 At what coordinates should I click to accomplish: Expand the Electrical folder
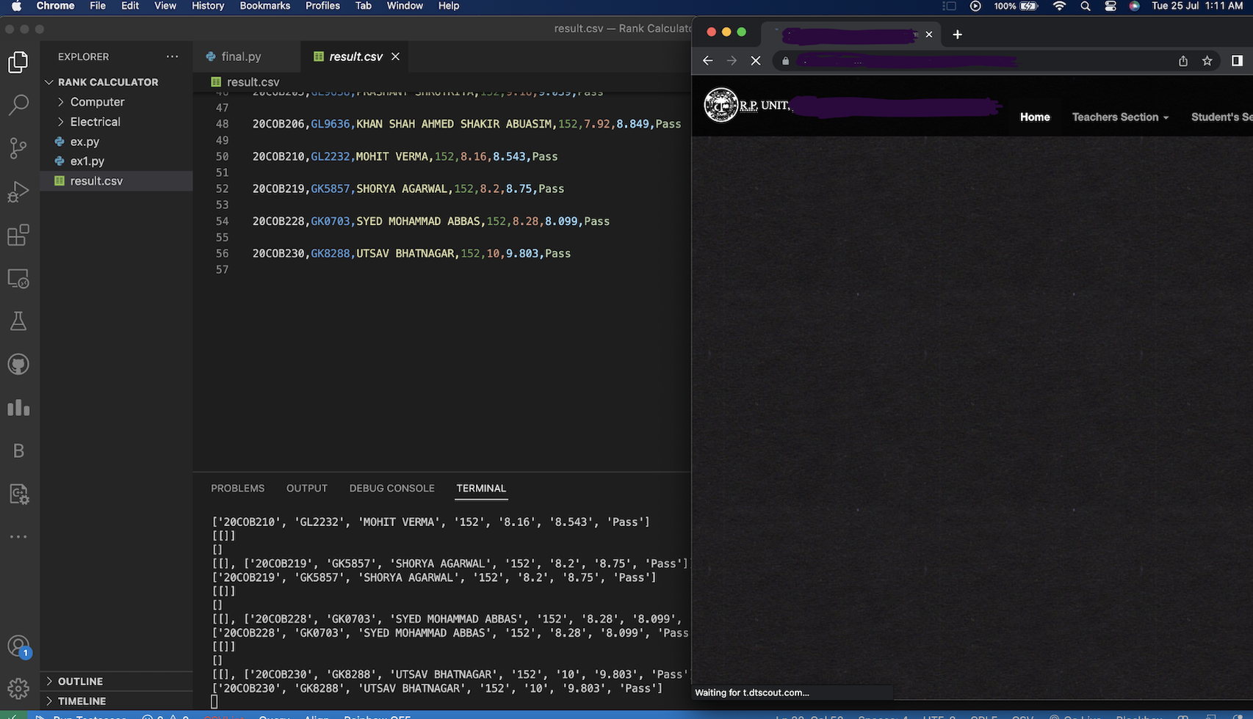pyautogui.click(x=95, y=122)
